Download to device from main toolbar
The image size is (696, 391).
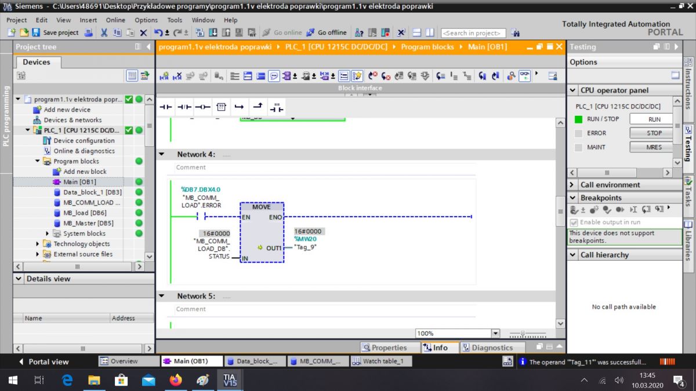(x=213, y=33)
